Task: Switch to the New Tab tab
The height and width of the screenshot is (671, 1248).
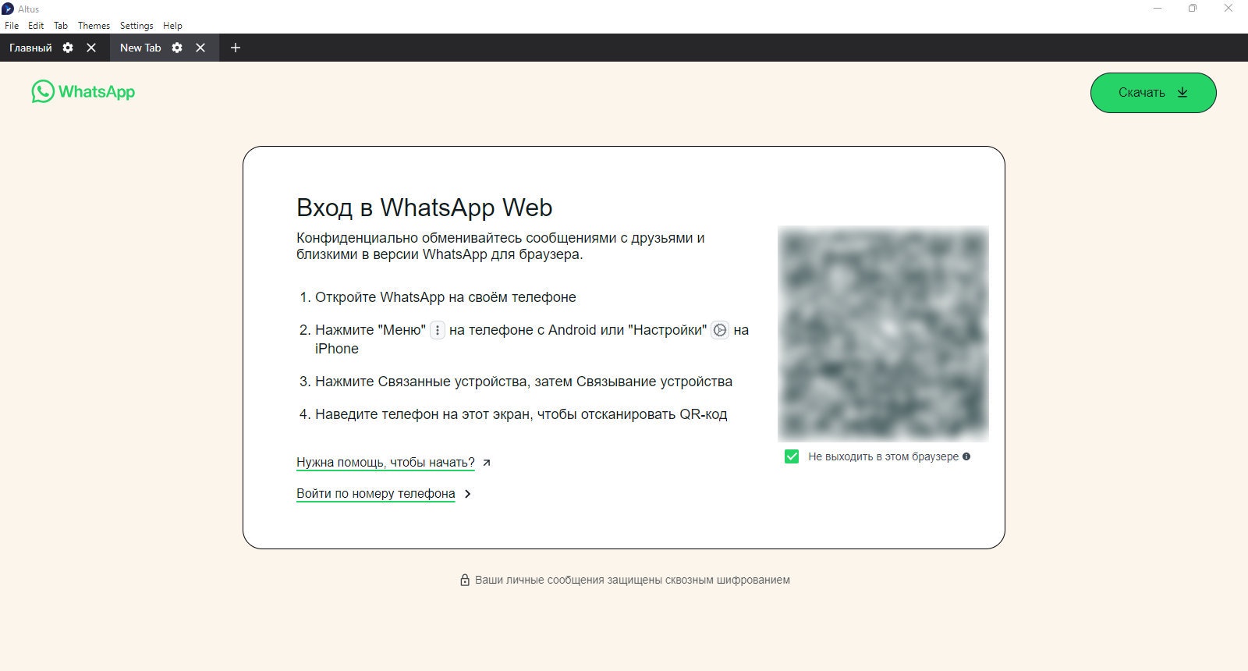Action: [140, 48]
